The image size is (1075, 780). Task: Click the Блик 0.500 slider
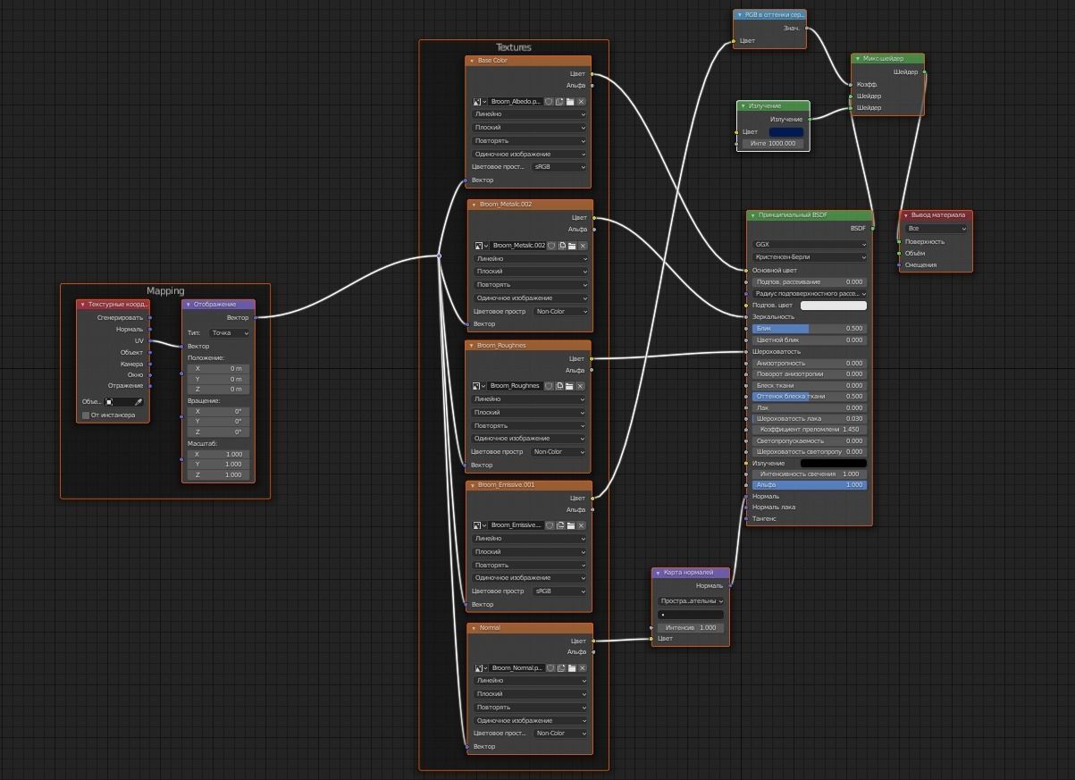(810, 329)
